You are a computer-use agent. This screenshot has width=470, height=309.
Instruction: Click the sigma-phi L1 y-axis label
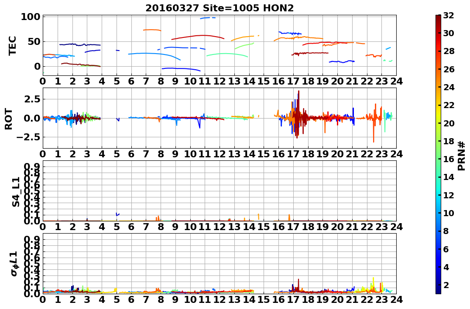pos(14,264)
